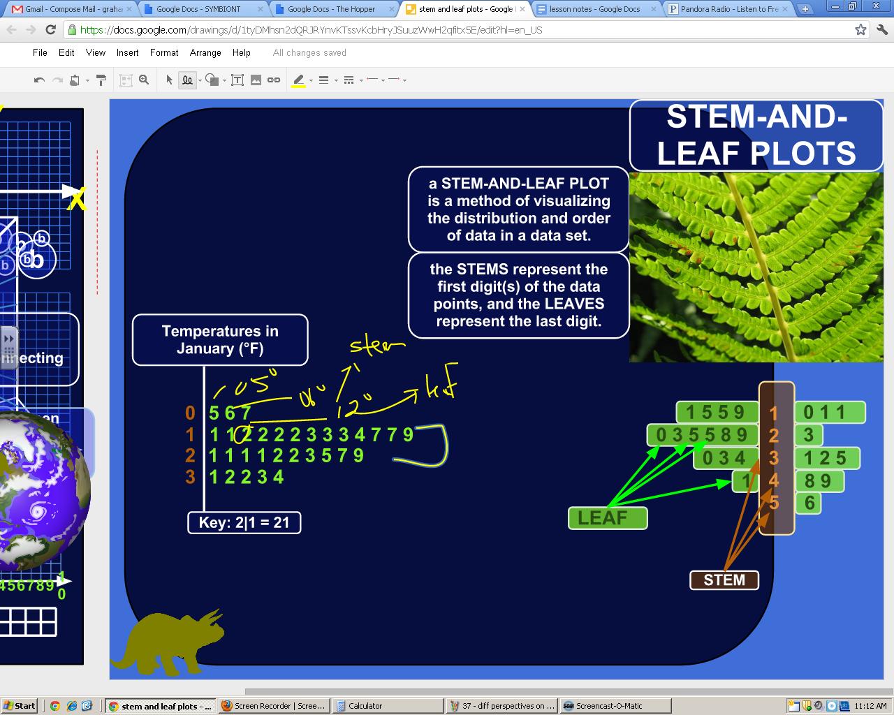Screen dimensions: 894x715
Task: Open the line weight dropdown arrow
Action: pyautogui.click(x=336, y=80)
